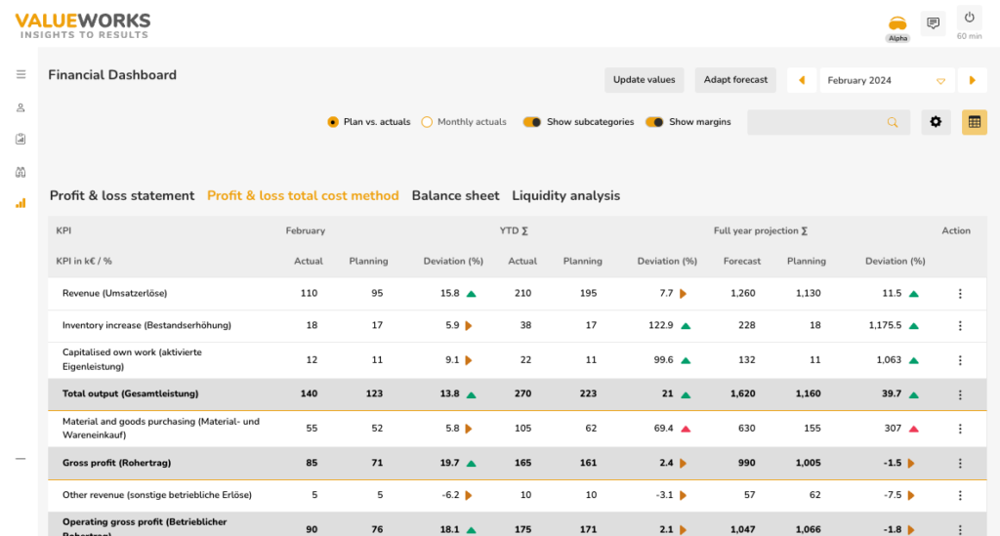
Task: Go to previous month arrow
Action: (802, 80)
